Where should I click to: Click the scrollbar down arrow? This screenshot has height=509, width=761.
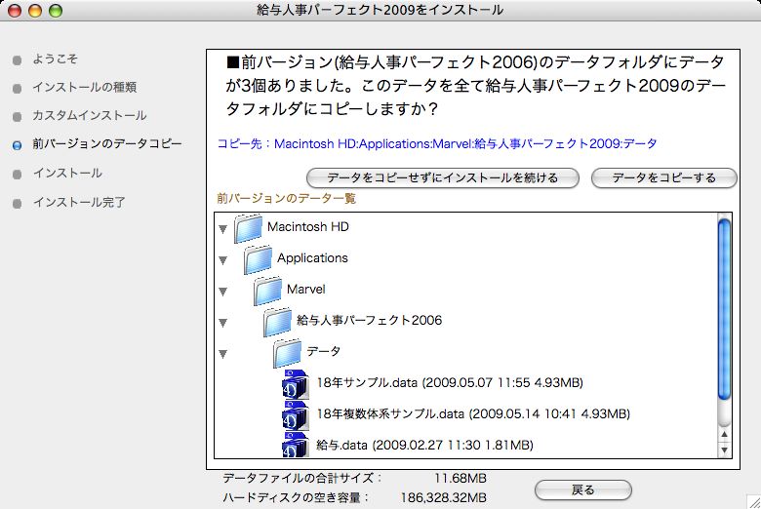[x=724, y=450]
